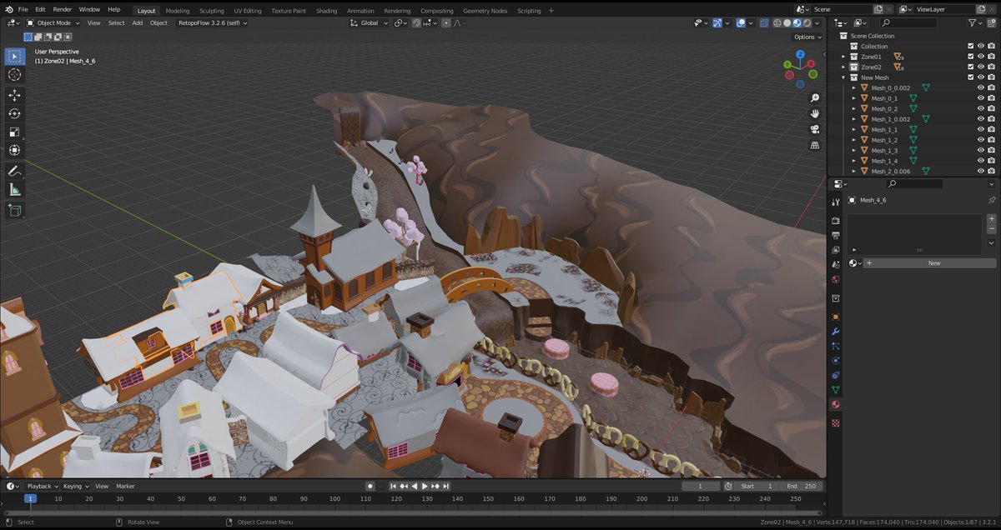Add a material slot with plus button
Image resolution: width=1001 pixels, height=530 pixels.
(x=991, y=218)
